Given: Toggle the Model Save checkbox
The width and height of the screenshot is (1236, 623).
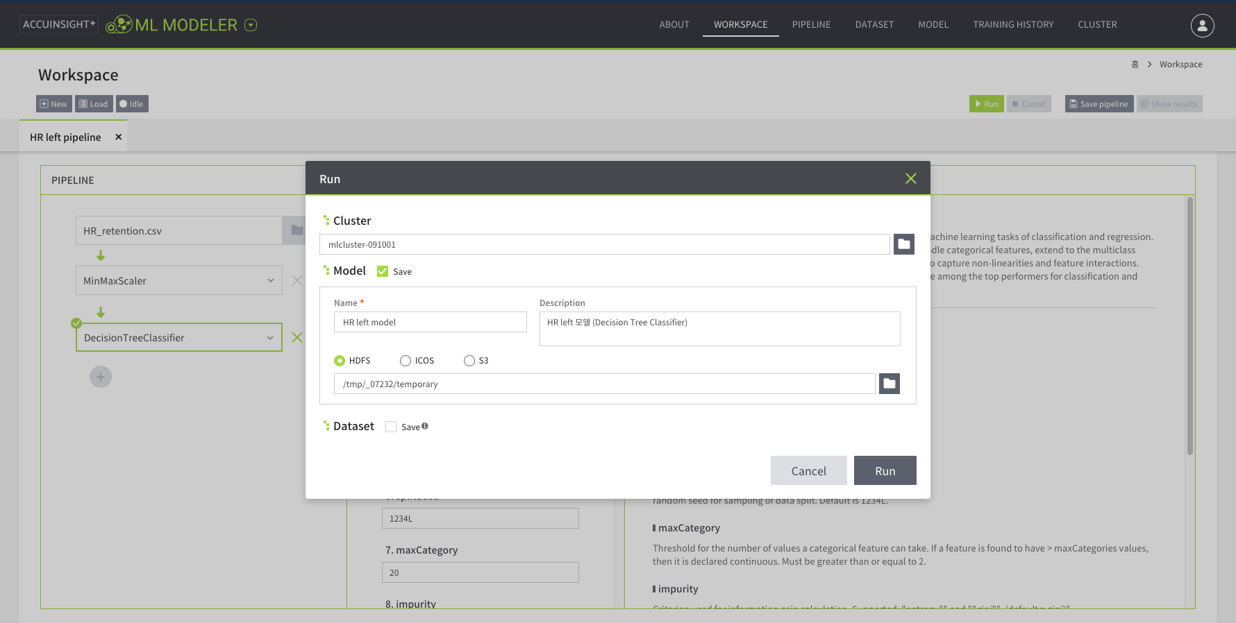Looking at the screenshot, I should [x=383, y=271].
